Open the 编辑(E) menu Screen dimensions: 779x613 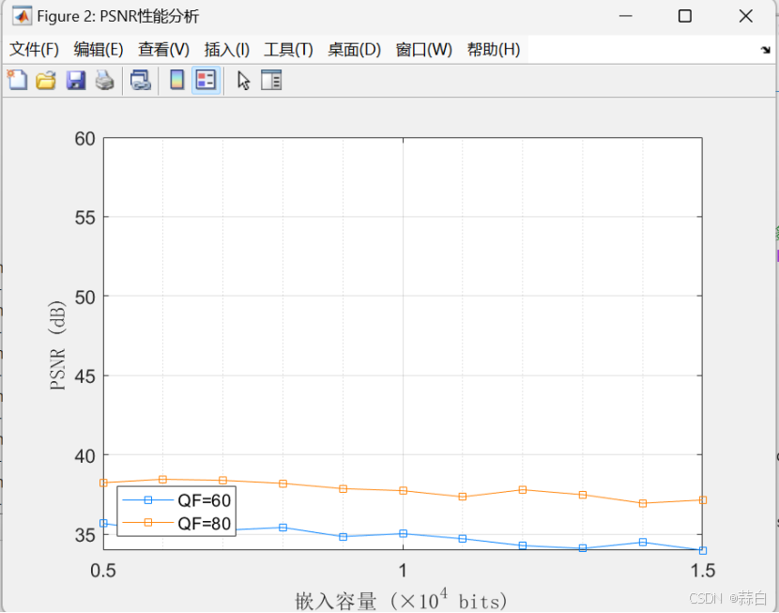[99, 49]
